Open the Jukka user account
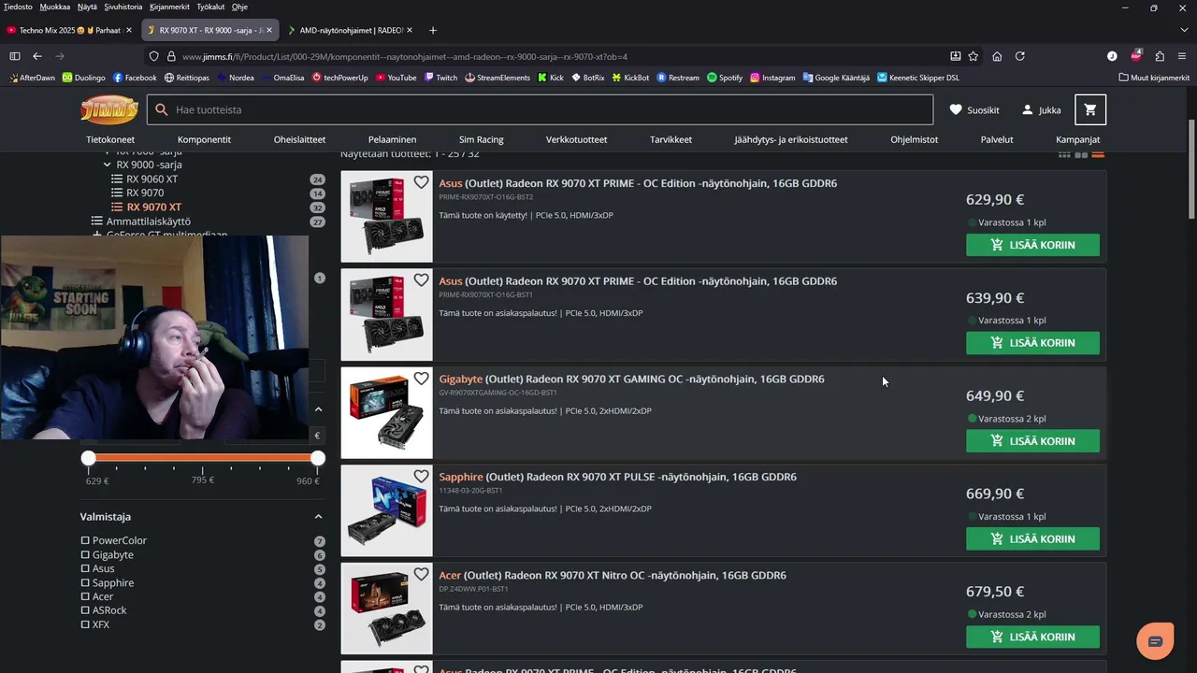The width and height of the screenshot is (1197, 673). 1041,109
